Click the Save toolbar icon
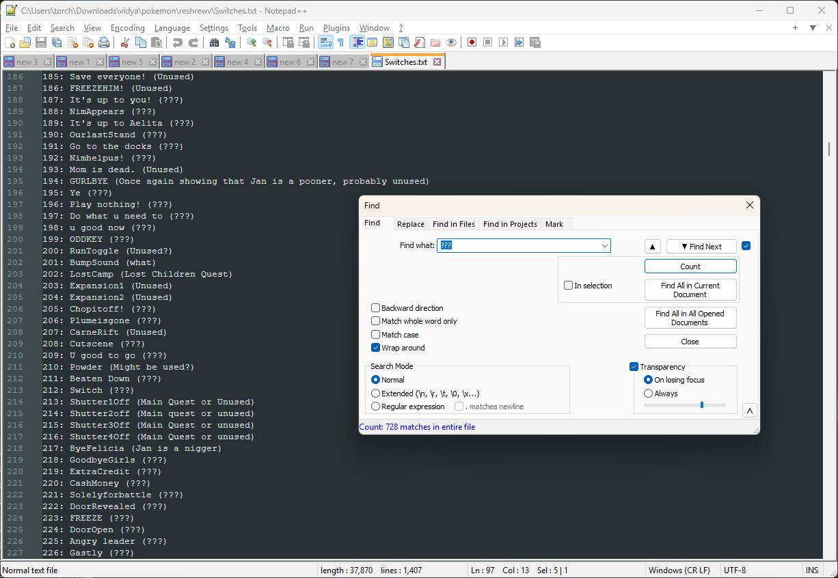Image resolution: width=838 pixels, height=578 pixels. click(x=41, y=42)
